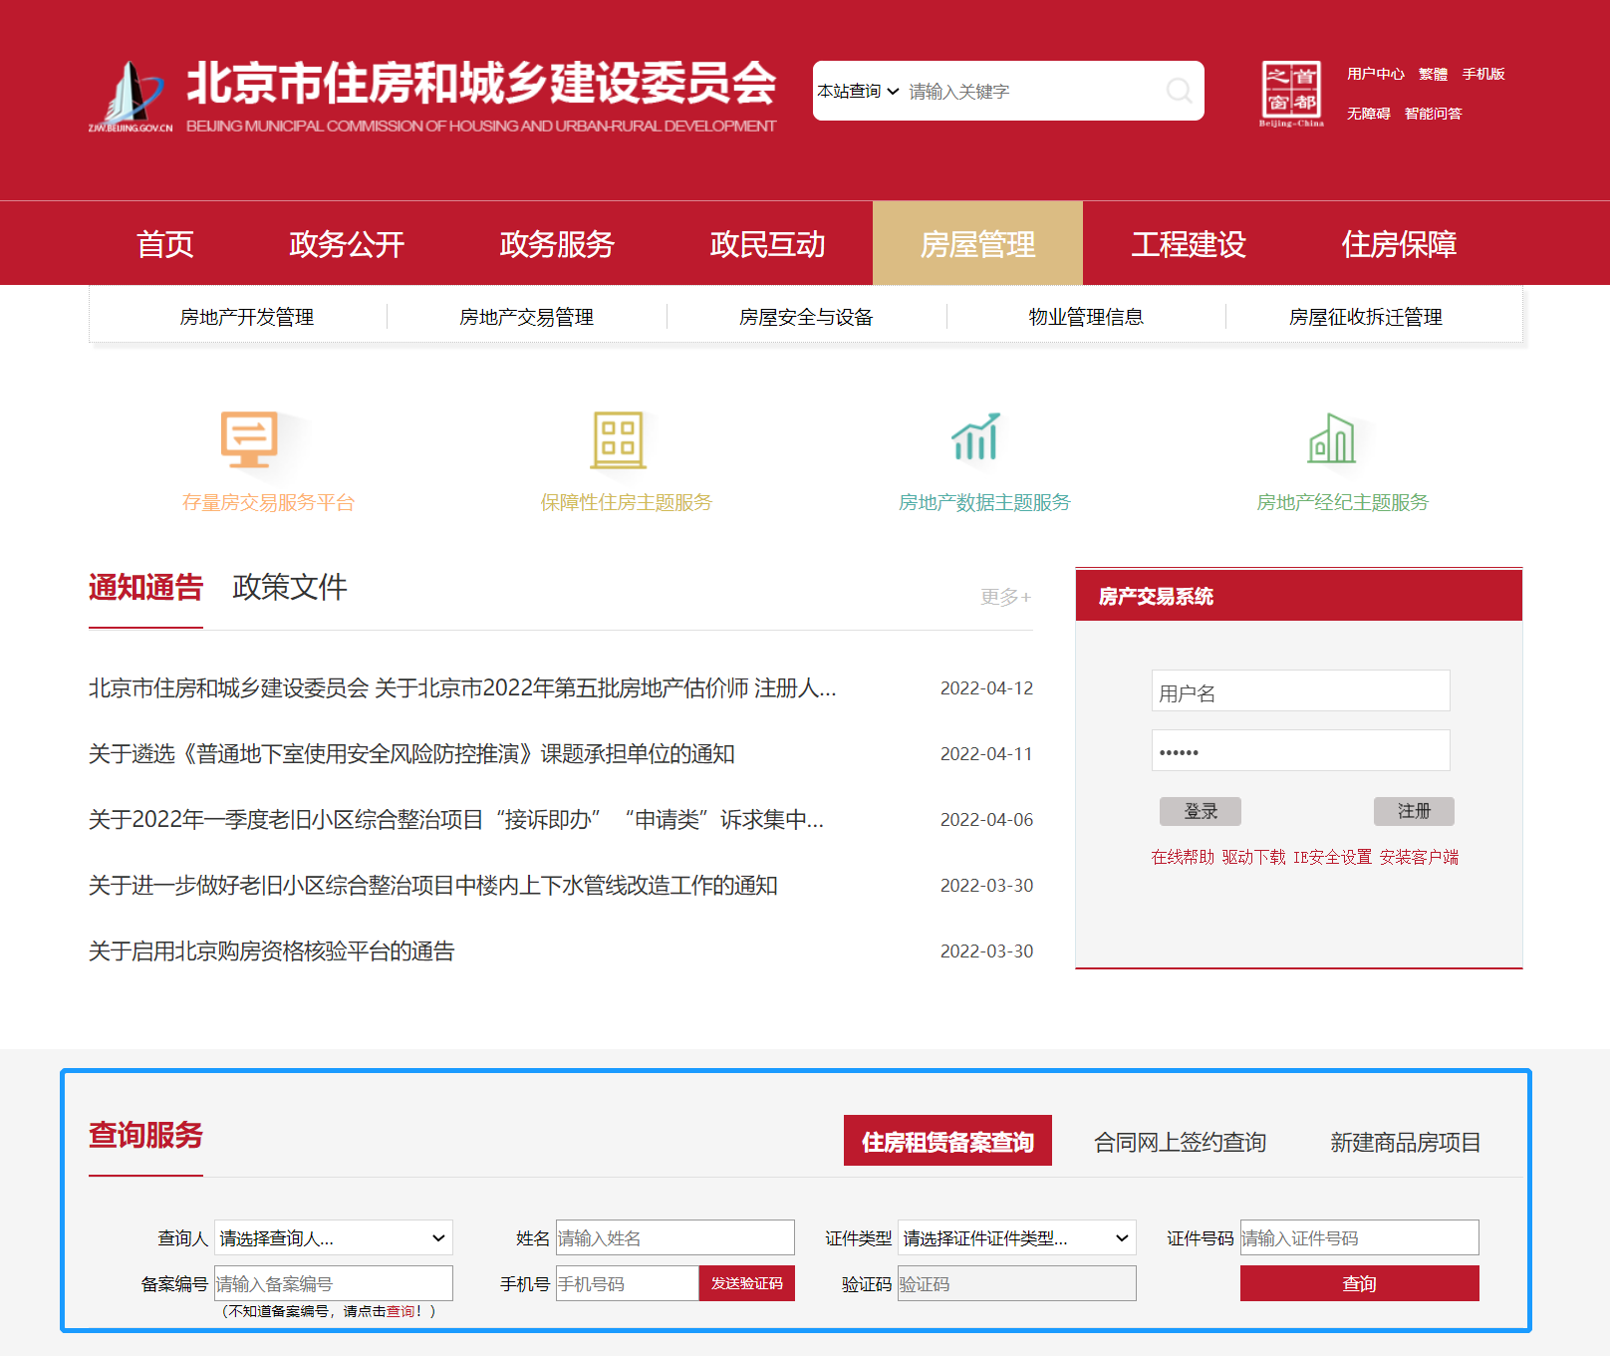Click the 更多+ link for notices

tap(1006, 597)
